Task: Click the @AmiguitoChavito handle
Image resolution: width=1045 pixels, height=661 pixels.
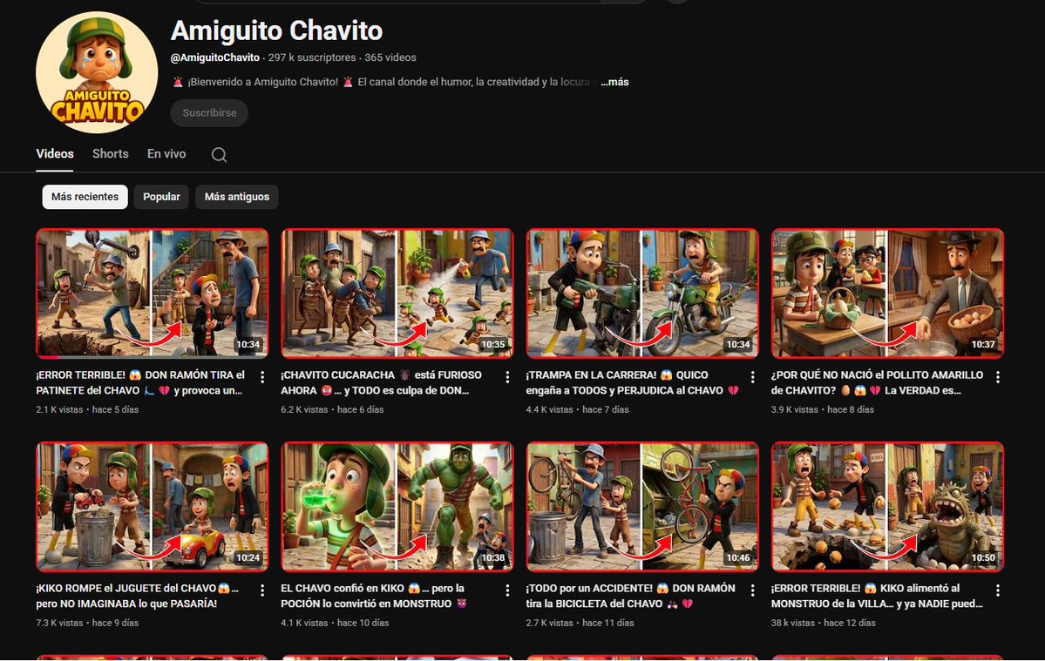Action: coord(215,57)
